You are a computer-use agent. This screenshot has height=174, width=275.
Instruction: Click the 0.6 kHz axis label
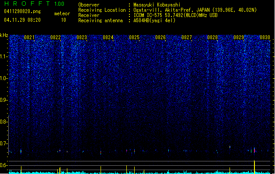pyautogui.click(x=3, y=165)
